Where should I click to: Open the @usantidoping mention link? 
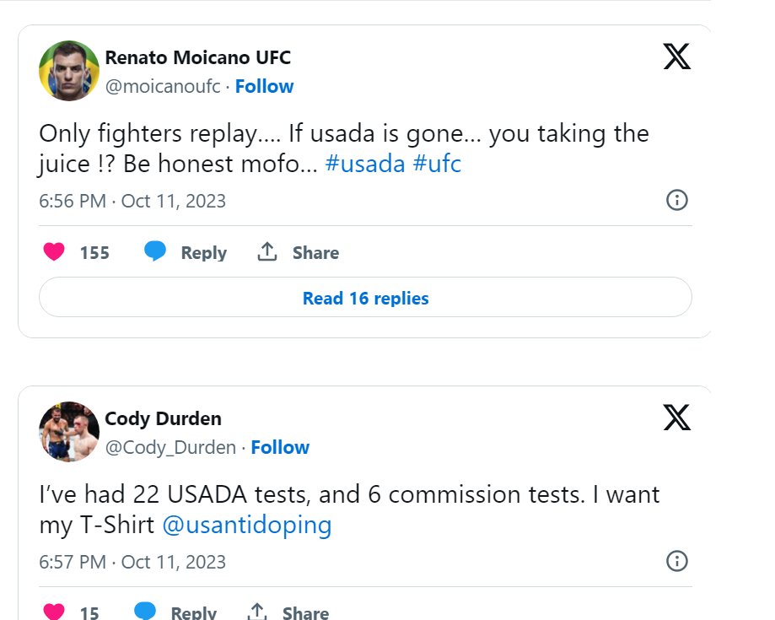tap(246, 525)
